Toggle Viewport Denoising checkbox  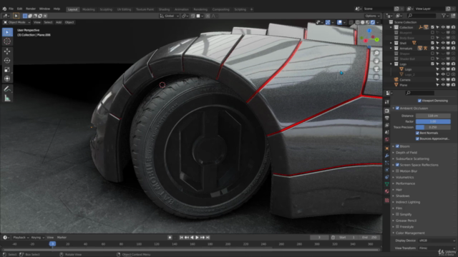[x=419, y=101]
